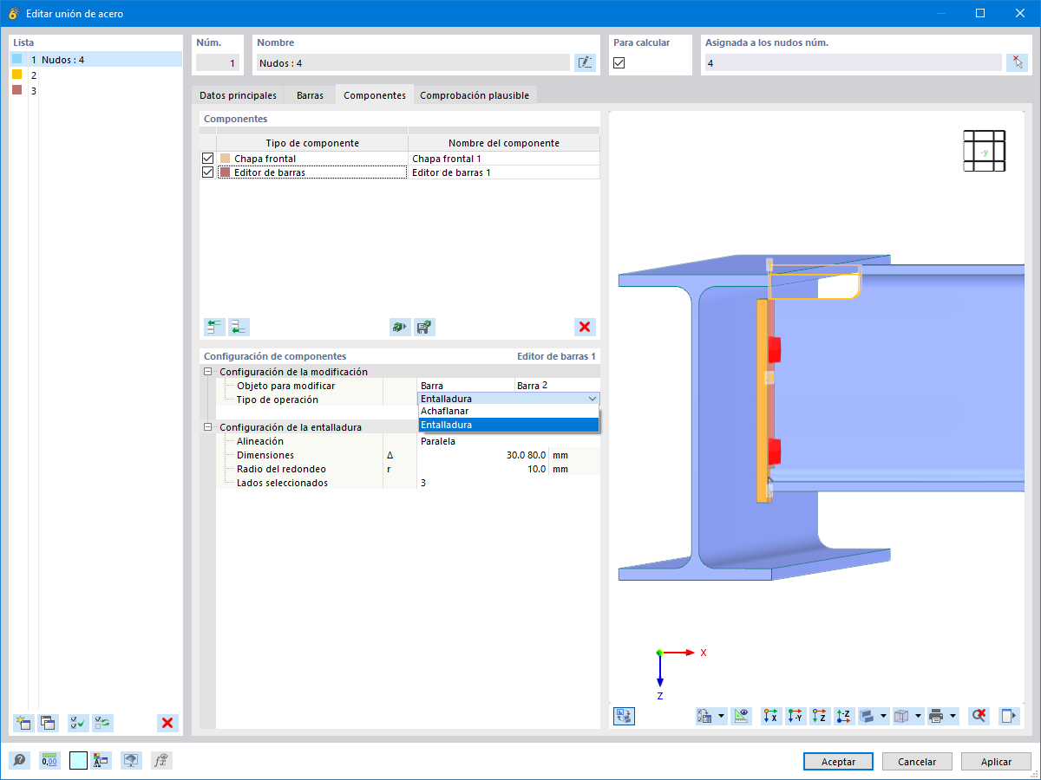Click the edit name pencil icon

[586, 62]
